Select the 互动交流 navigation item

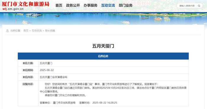coord(108,5)
